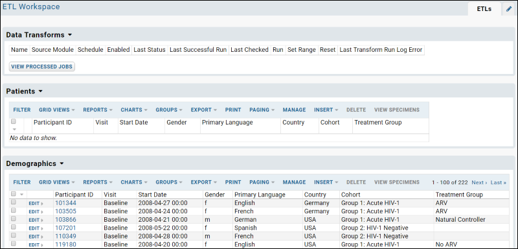
Task: Check the row checkbox for participant 101344
Action: pyautogui.click(x=14, y=202)
